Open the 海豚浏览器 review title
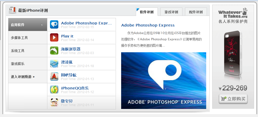 [71, 49]
